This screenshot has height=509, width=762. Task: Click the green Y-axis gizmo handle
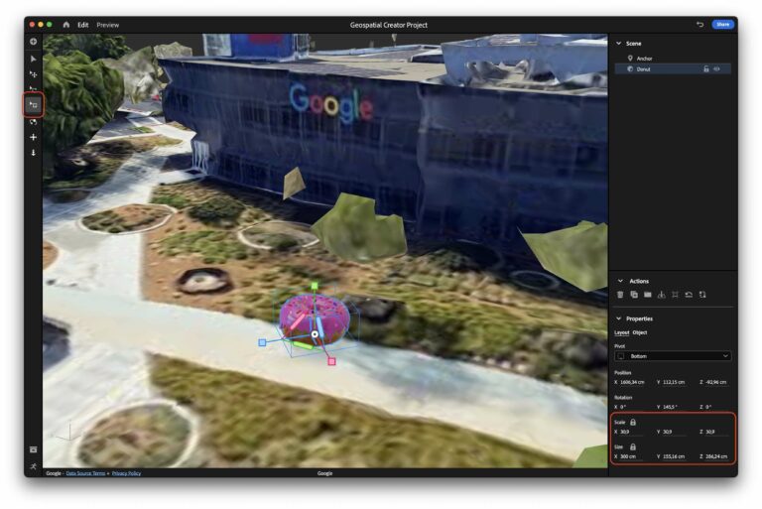pos(315,287)
